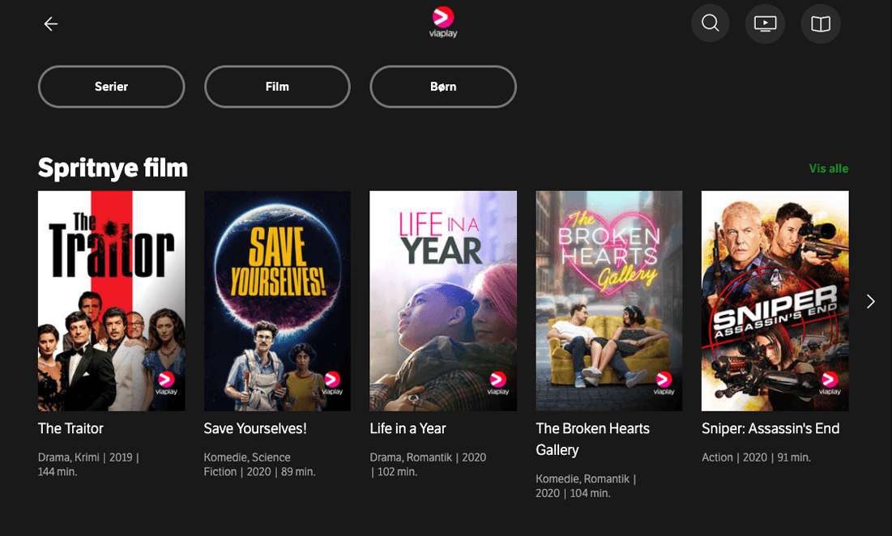Viewport: 892px width, 536px height.
Task: Click the Save Yourselves! title text
Action: coord(255,428)
